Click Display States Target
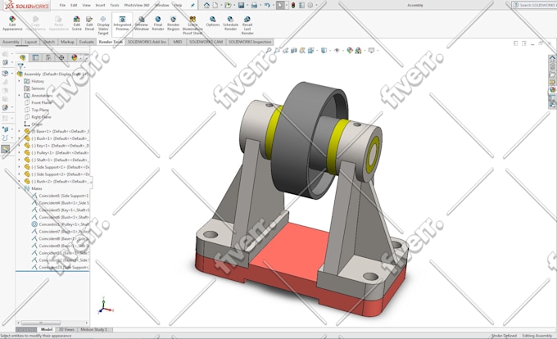Viewport: 557px width, 339px height. [103, 25]
